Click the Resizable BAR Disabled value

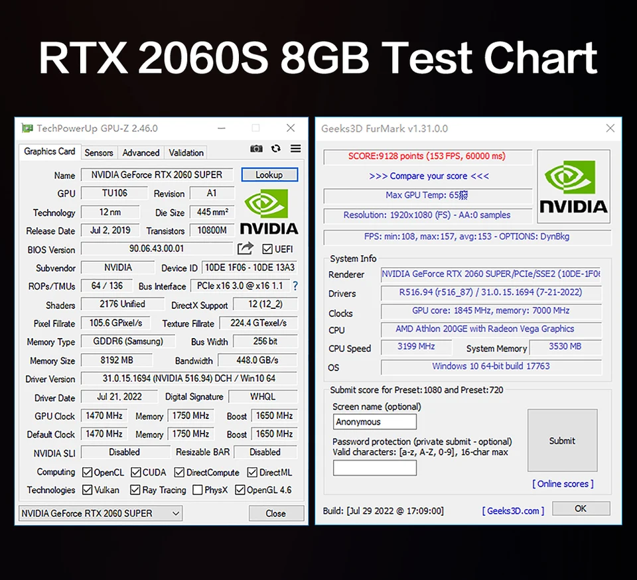(x=265, y=452)
